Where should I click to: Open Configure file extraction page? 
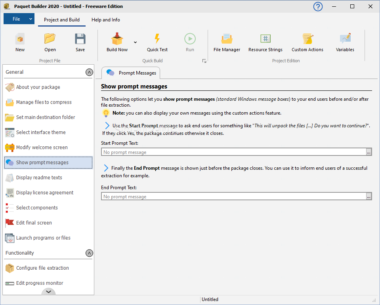click(48, 268)
